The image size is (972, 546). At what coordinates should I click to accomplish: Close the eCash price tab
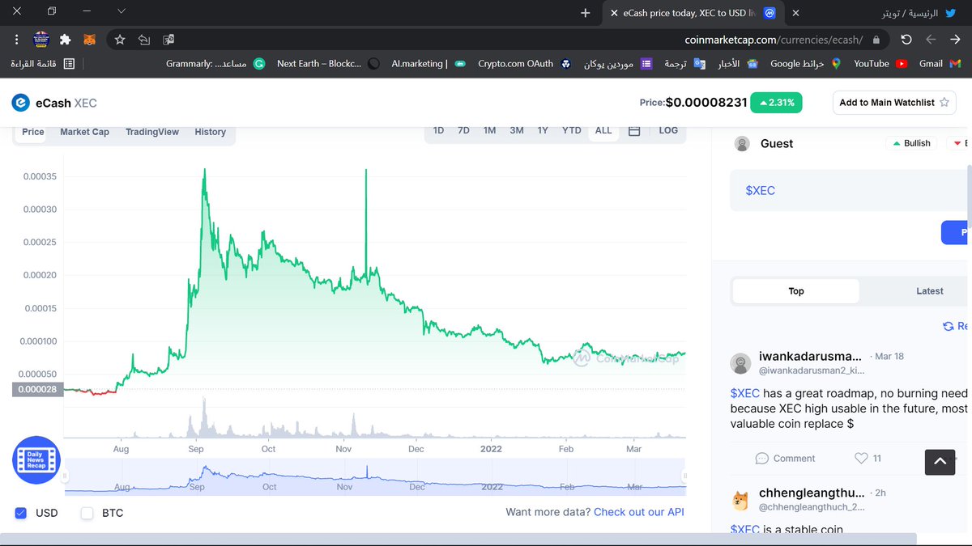tap(613, 13)
